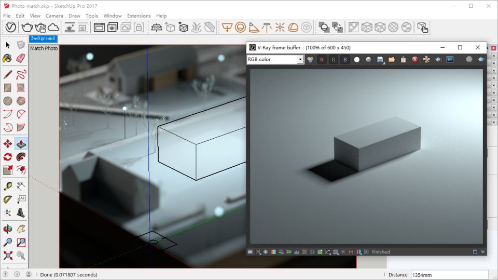Toggle the red channel R button

322,60
